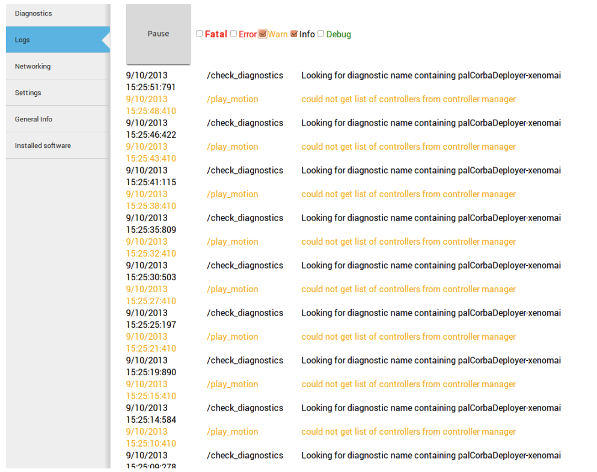Screen dimensions: 597x472
Task: Click the info message at 15:25:51:791
Action: [431, 75]
